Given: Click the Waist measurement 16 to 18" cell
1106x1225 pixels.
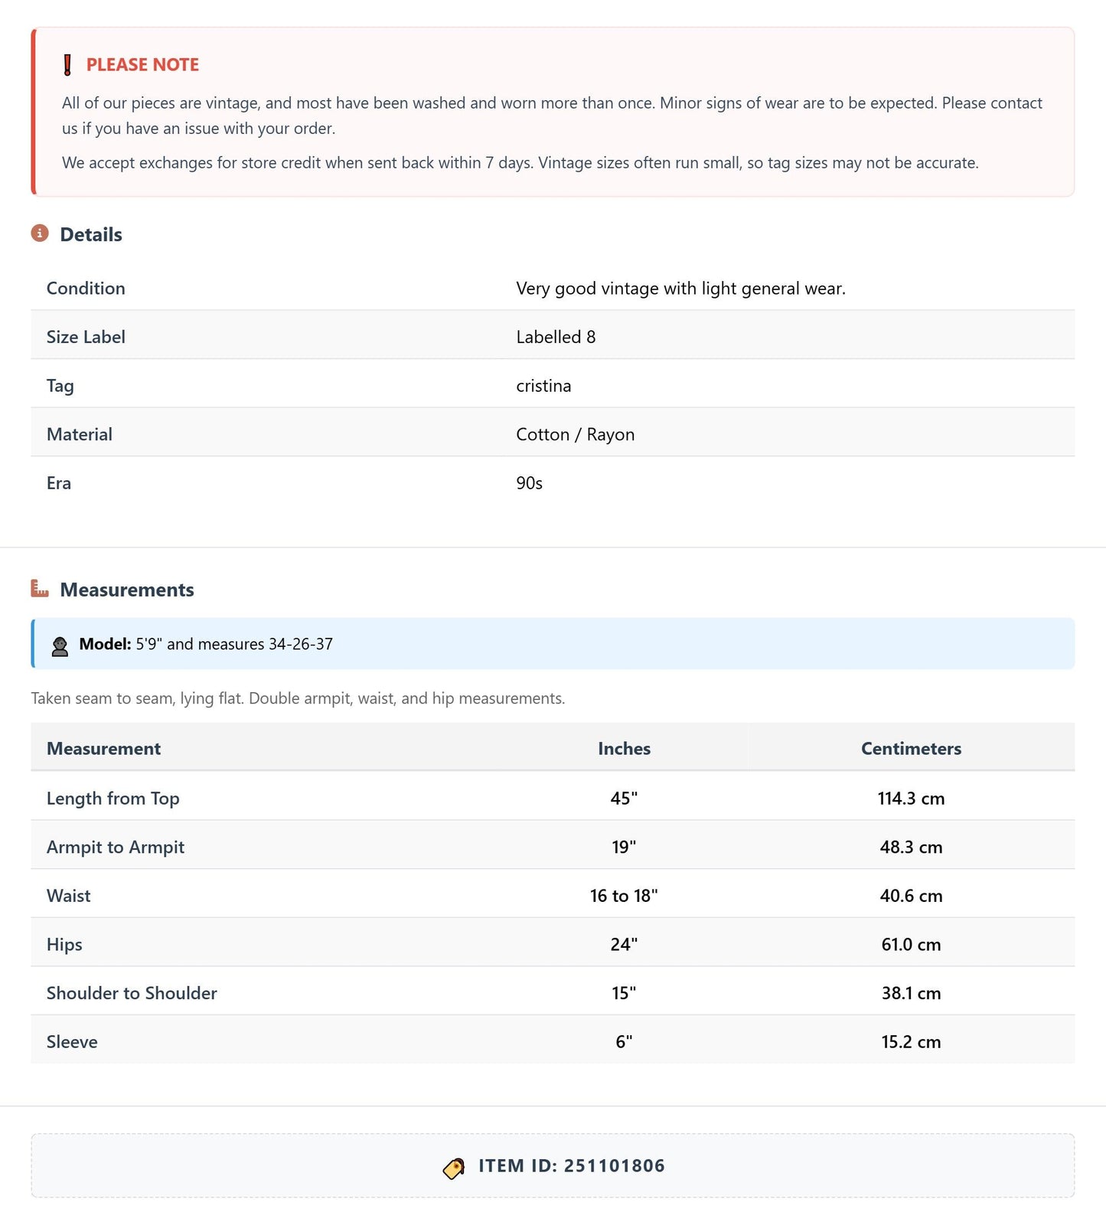Looking at the screenshot, I should (624, 896).
